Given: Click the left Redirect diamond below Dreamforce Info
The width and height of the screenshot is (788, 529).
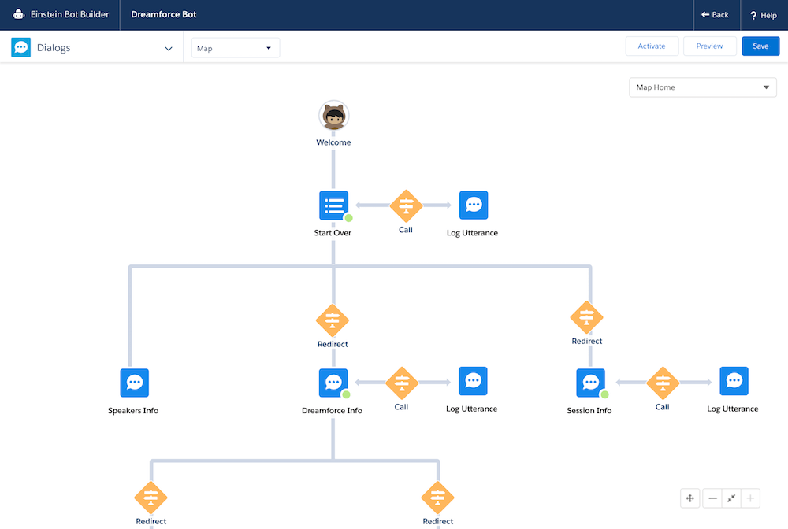Looking at the screenshot, I should pos(151,498).
